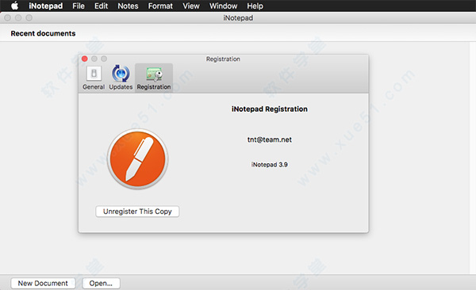Viewport: 476px width, 290px height.
Task: Open the Updates preferences pane
Action: tap(121, 78)
